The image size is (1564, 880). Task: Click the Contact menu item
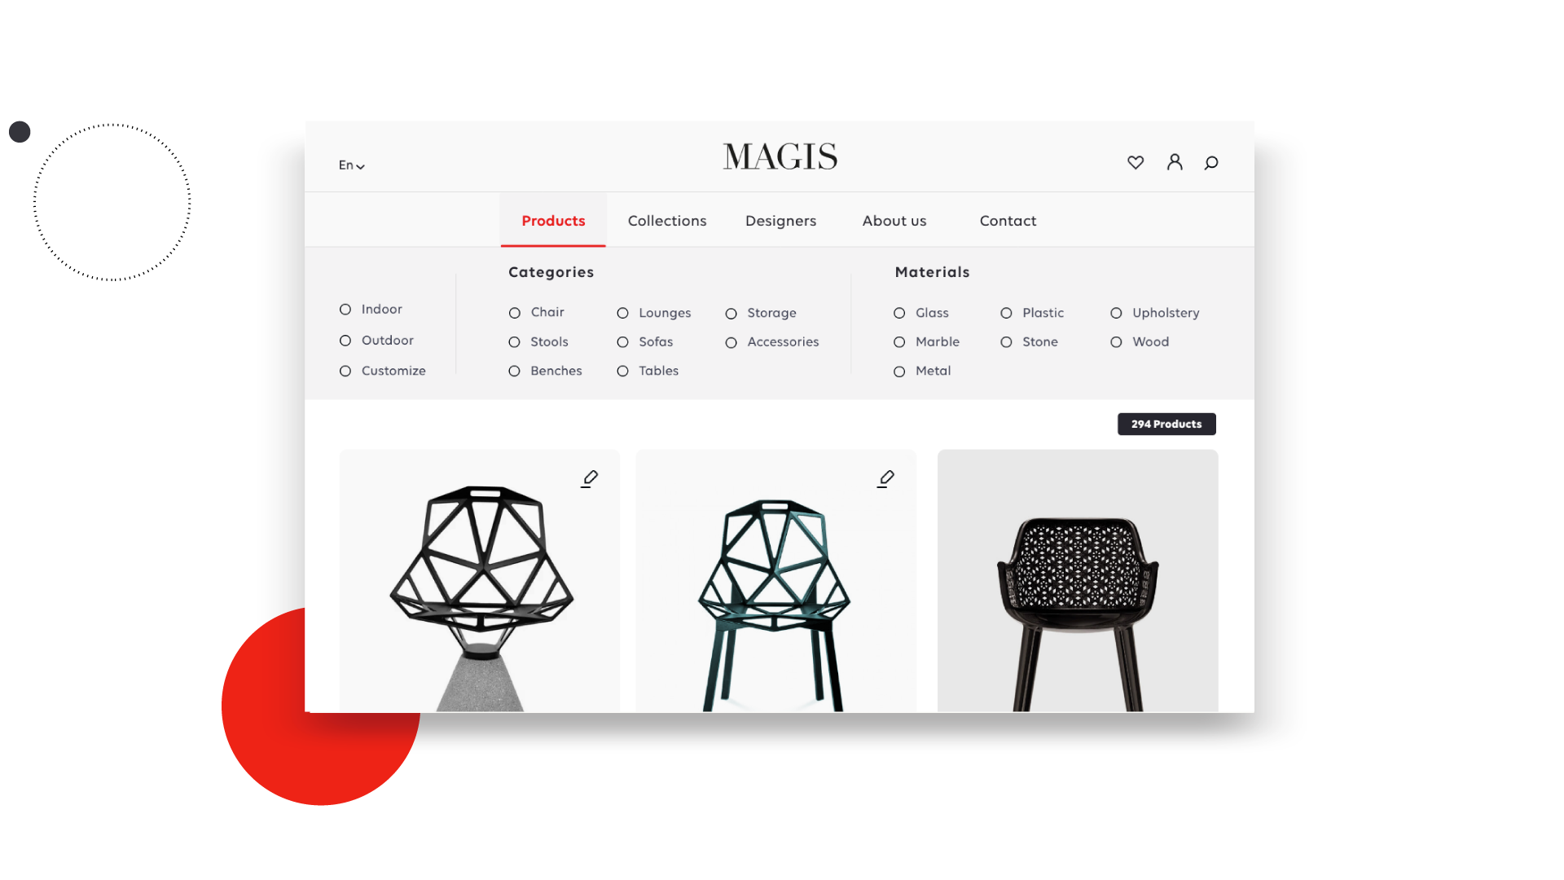(x=1008, y=222)
